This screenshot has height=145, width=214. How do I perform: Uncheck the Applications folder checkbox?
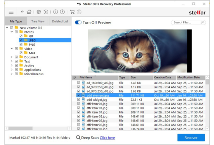click(16, 70)
